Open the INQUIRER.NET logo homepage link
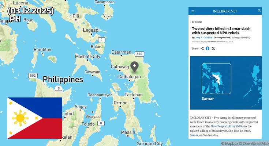The image size is (269, 146). pos(225,11)
